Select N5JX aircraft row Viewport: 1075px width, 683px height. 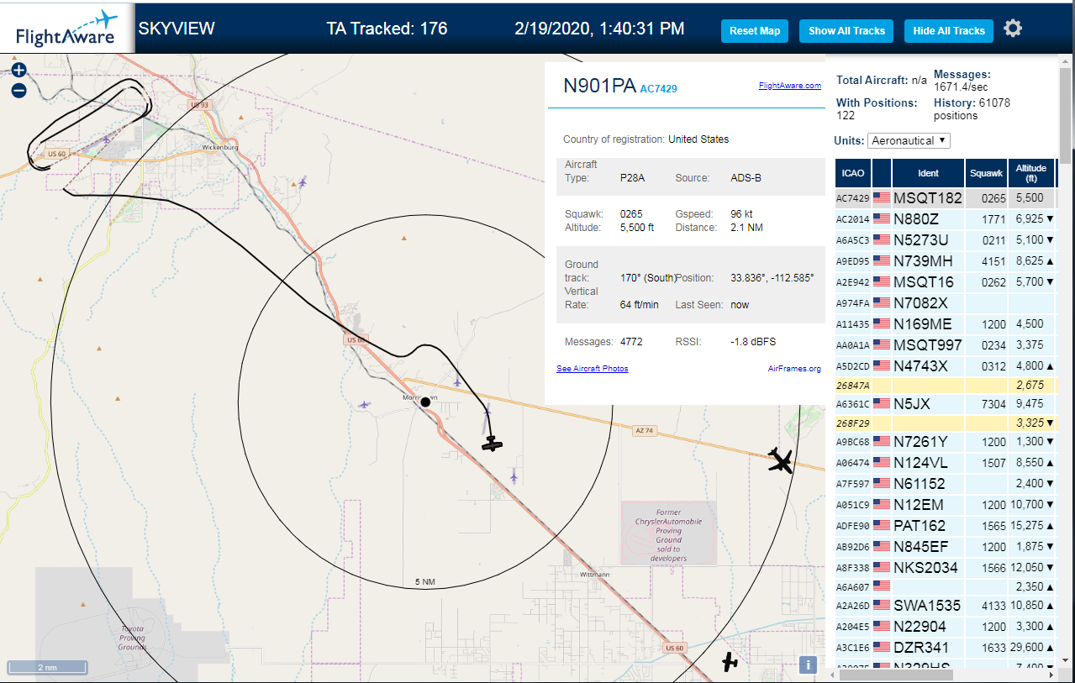[x=946, y=404]
